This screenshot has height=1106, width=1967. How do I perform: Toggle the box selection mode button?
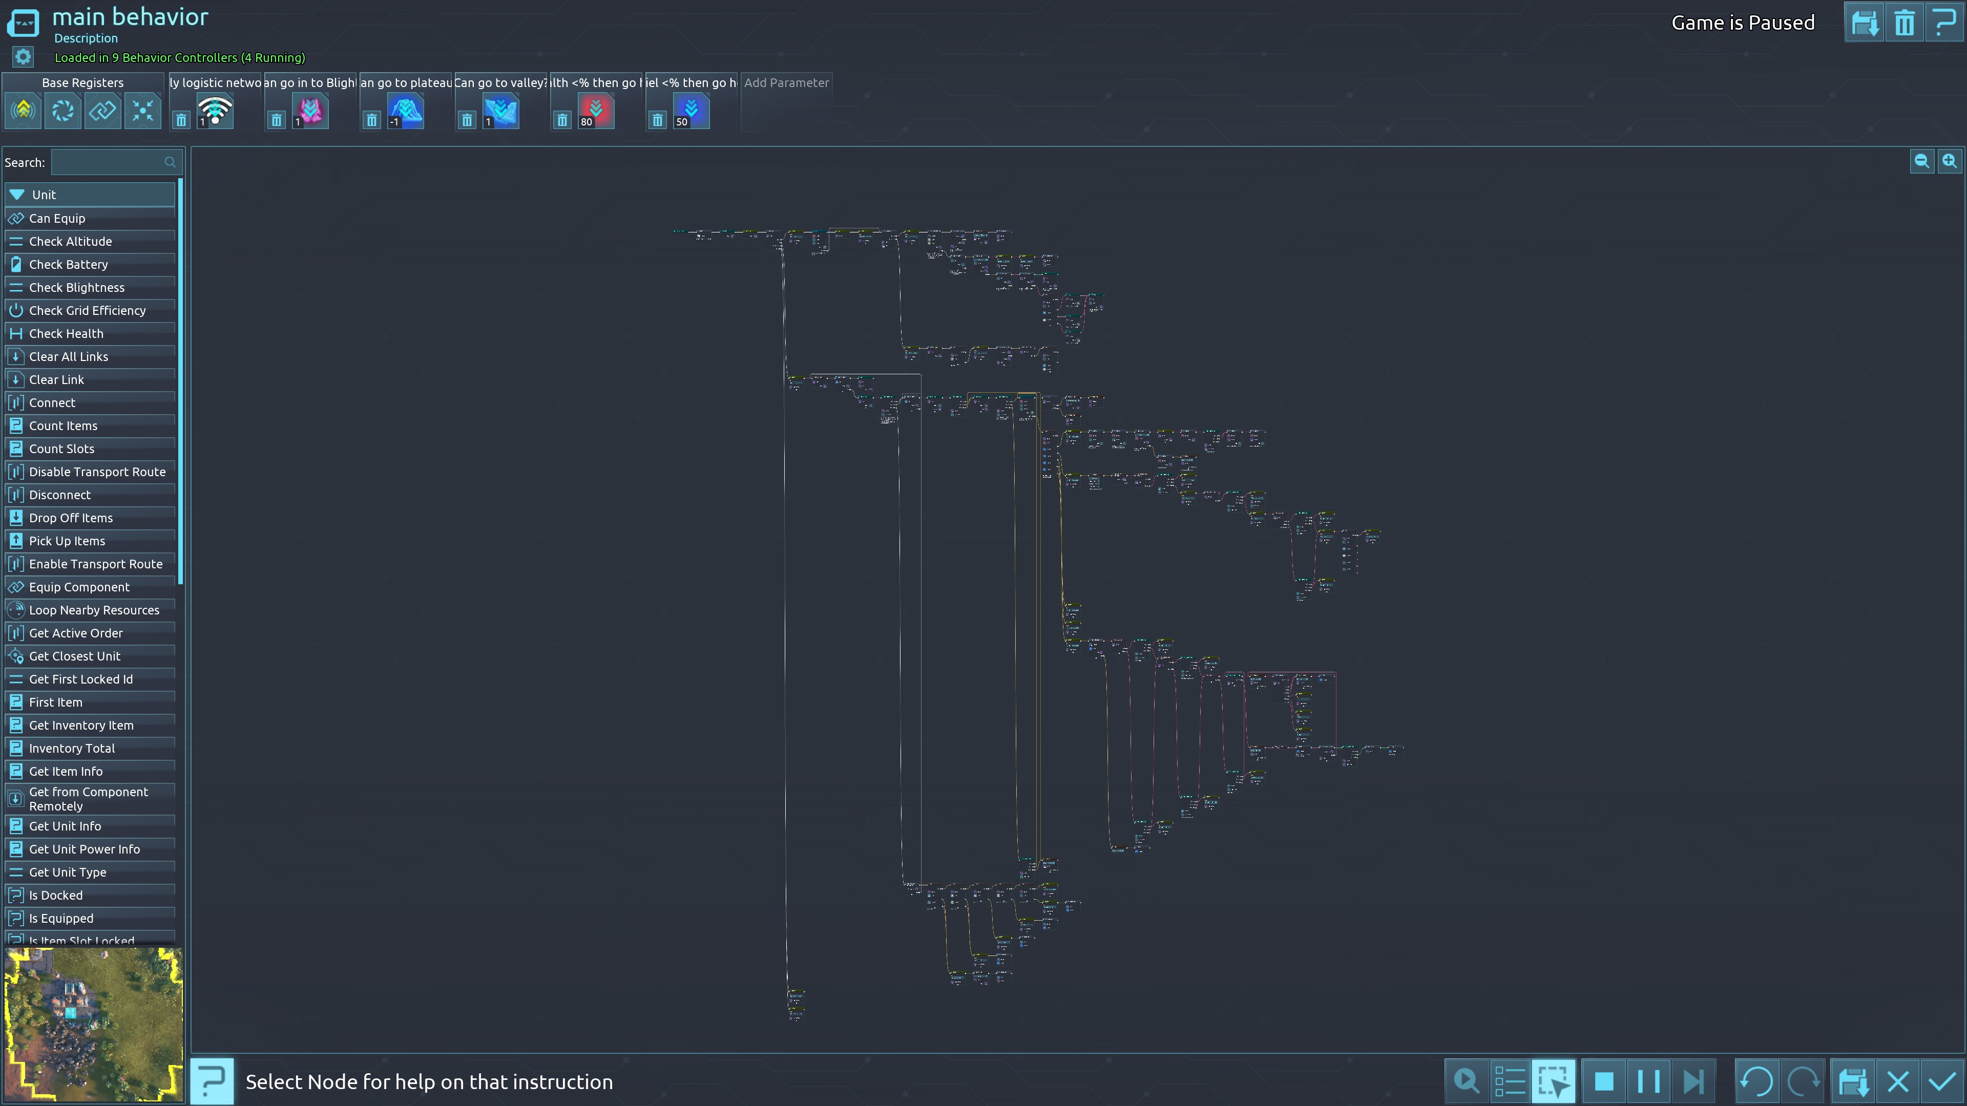pos(1553,1081)
